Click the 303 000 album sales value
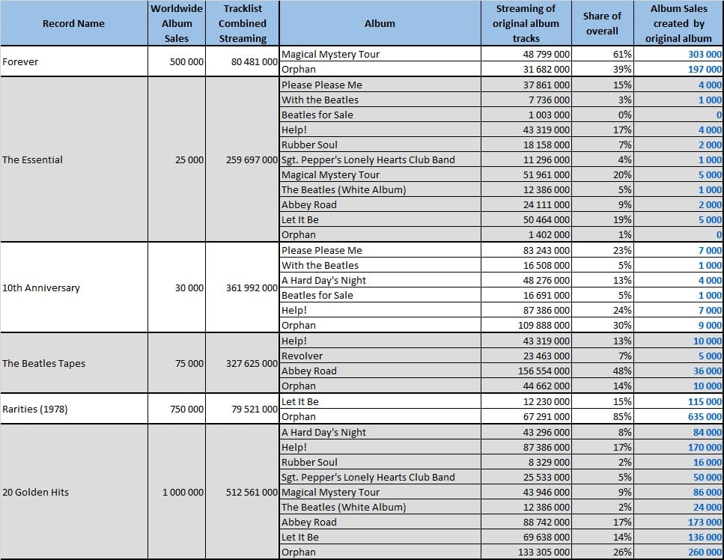Image resolution: width=724 pixels, height=560 pixels. 678,54
